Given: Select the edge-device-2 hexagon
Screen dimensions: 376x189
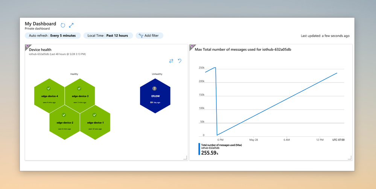Looking at the screenshot, I should coord(65,122).
